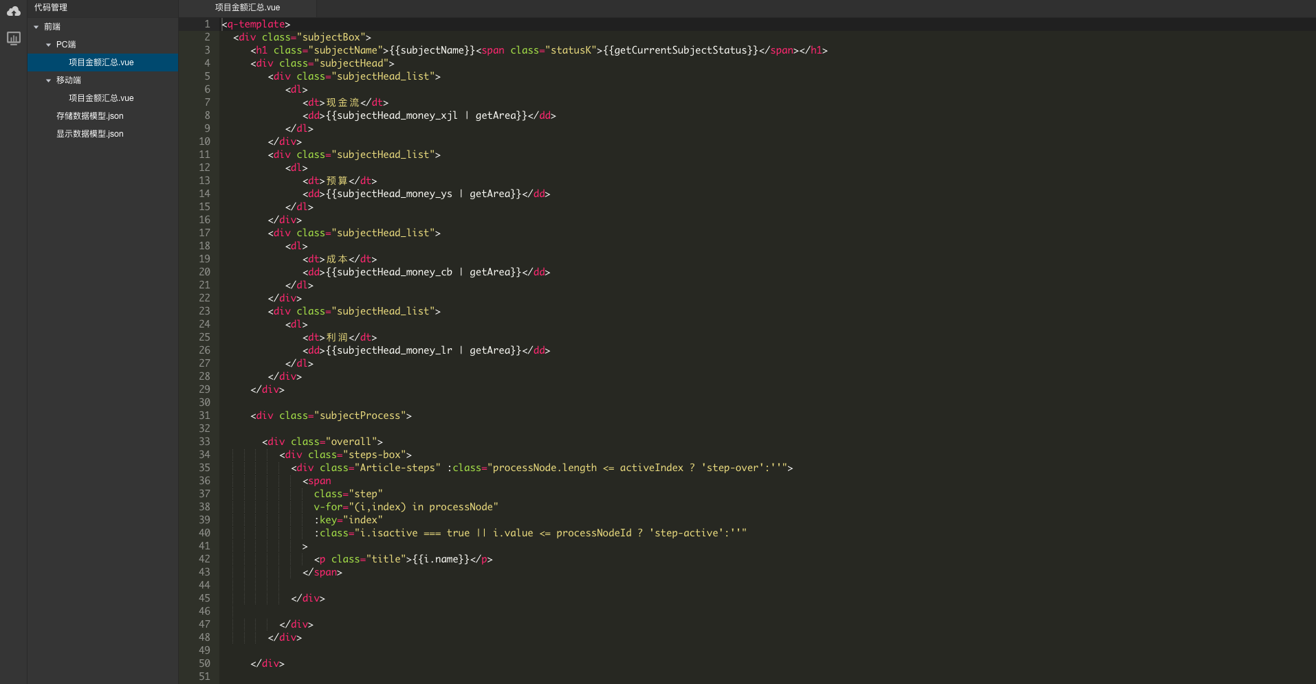The height and width of the screenshot is (684, 1316).
Task: Select the PC端 folder label
Action: [x=66, y=45]
